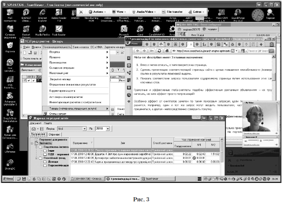Toggle the БУ checkmark in table row
282x204 pixels.
pos(34,80)
